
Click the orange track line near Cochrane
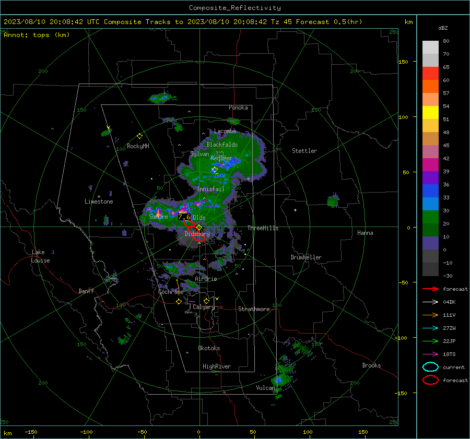178,289
